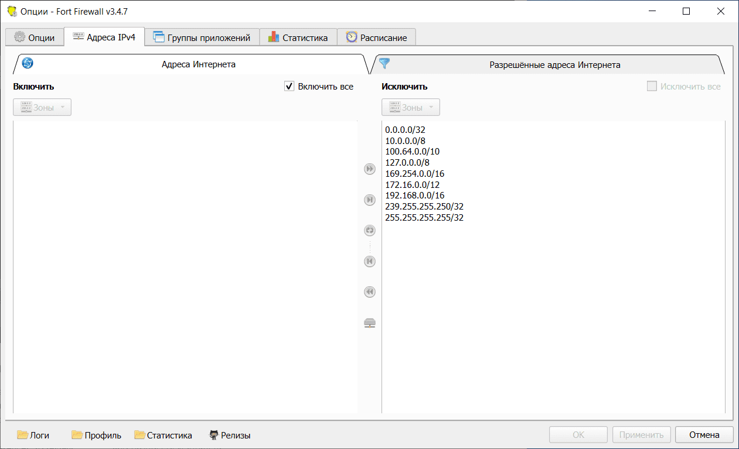Select the Адреса Интернета sub-tab
This screenshot has width=739, height=449.
click(x=190, y=64)
